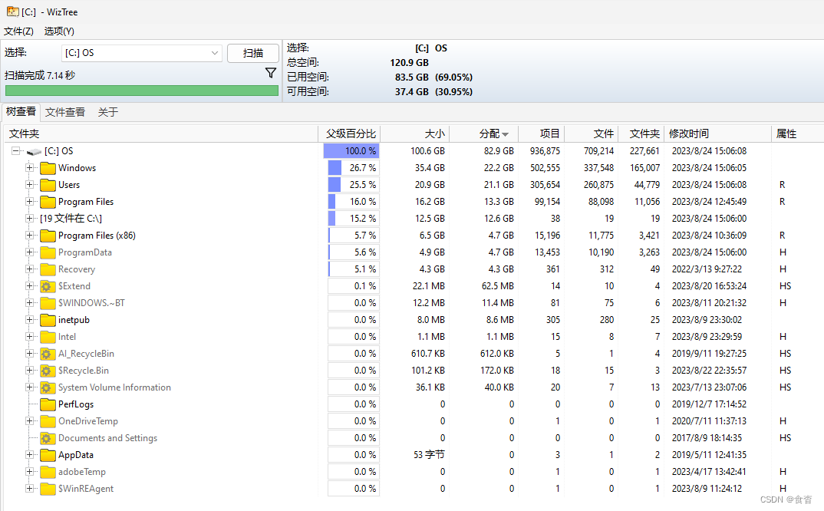Screen dimensions: 824x511
Task: Click the inetpub folder icon
Action: point(48,320)
